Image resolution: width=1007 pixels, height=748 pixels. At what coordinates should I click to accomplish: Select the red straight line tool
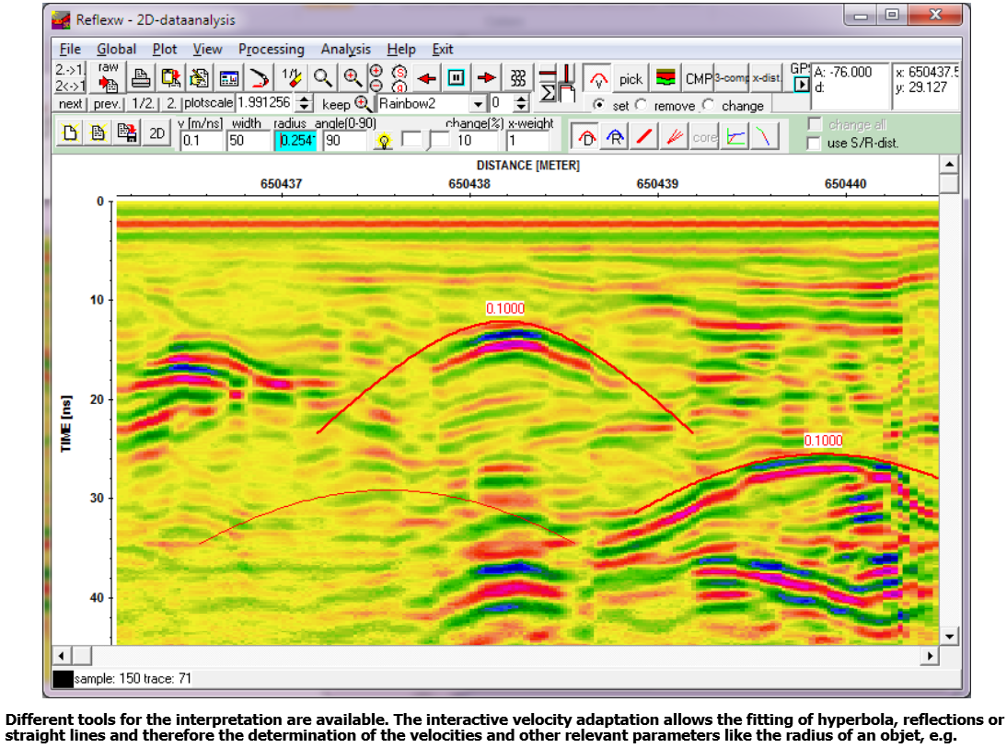pos(645,136)
